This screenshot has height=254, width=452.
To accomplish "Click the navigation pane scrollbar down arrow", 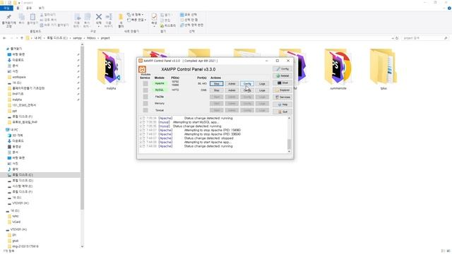I will [x=82, y=246].
